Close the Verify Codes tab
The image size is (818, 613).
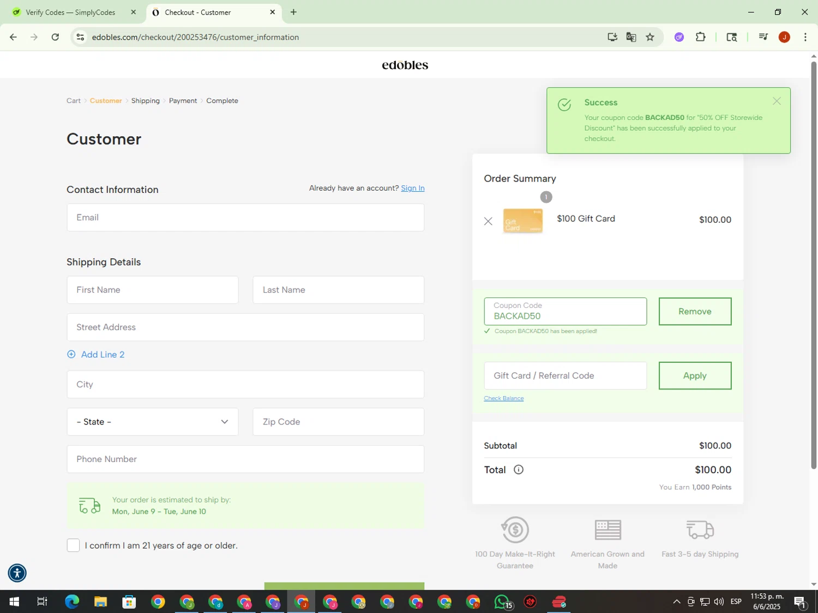pyautogui.click(x=133, y=12)
